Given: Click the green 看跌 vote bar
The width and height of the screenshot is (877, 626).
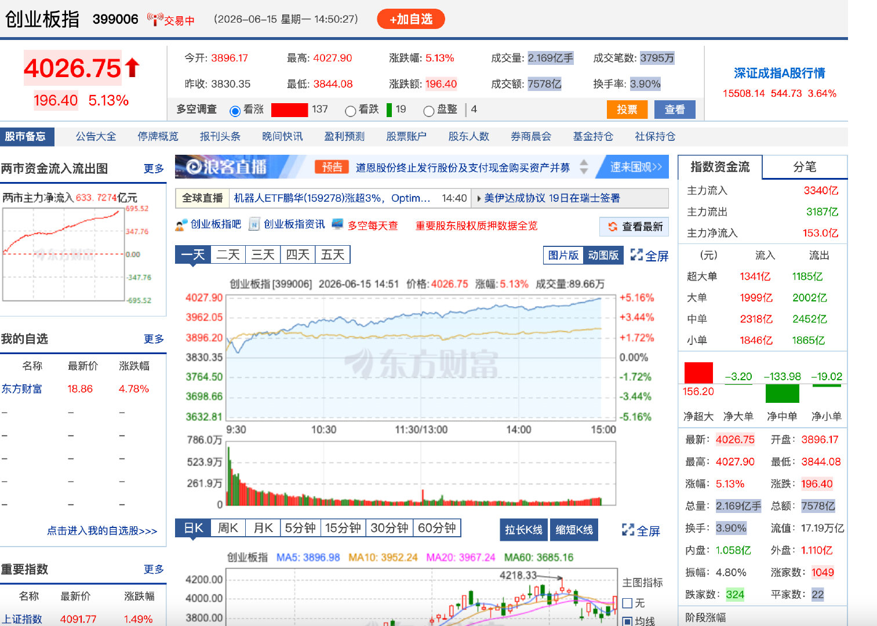Looking at the screenshot, I should 389,110.
